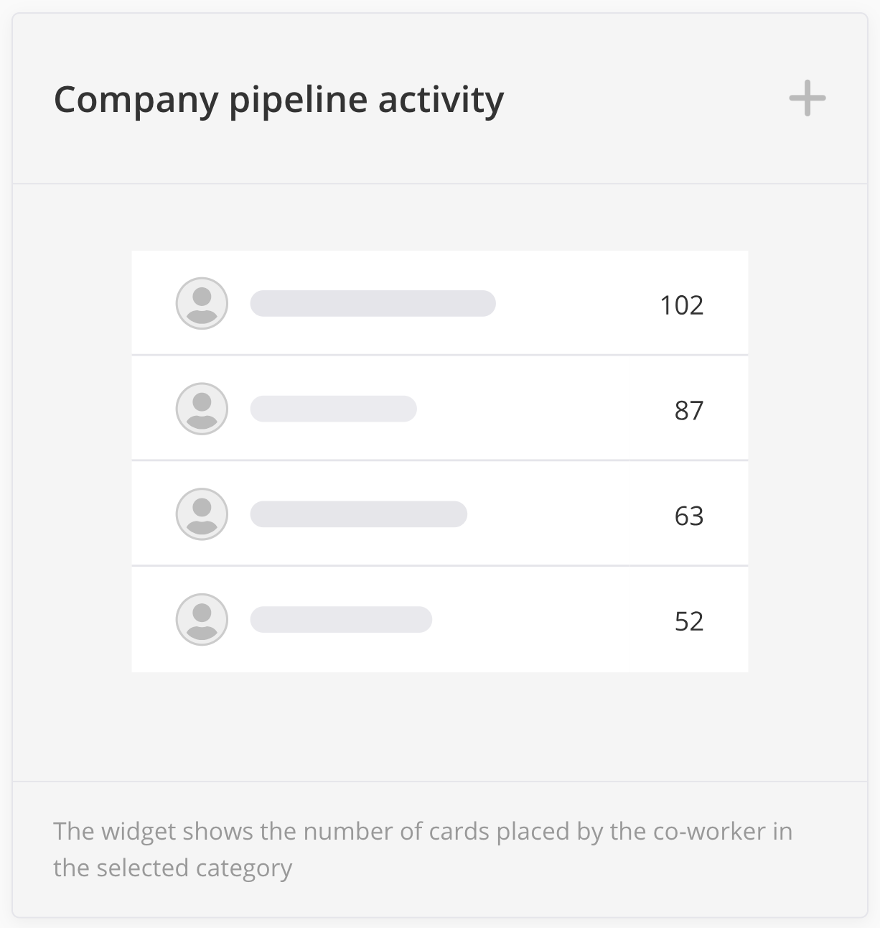Click the widget description starting 'The widget shows'
The width and height of the screenshot is (880, 928).
pos(422,832)
